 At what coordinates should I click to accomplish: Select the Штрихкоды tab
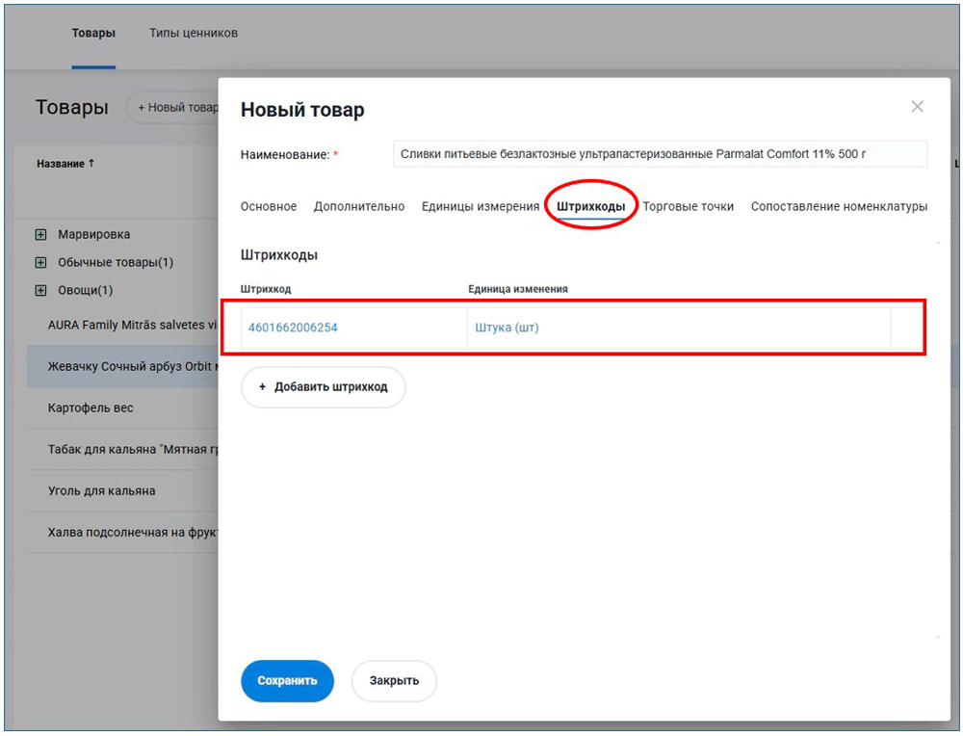(x=590, y=206)
